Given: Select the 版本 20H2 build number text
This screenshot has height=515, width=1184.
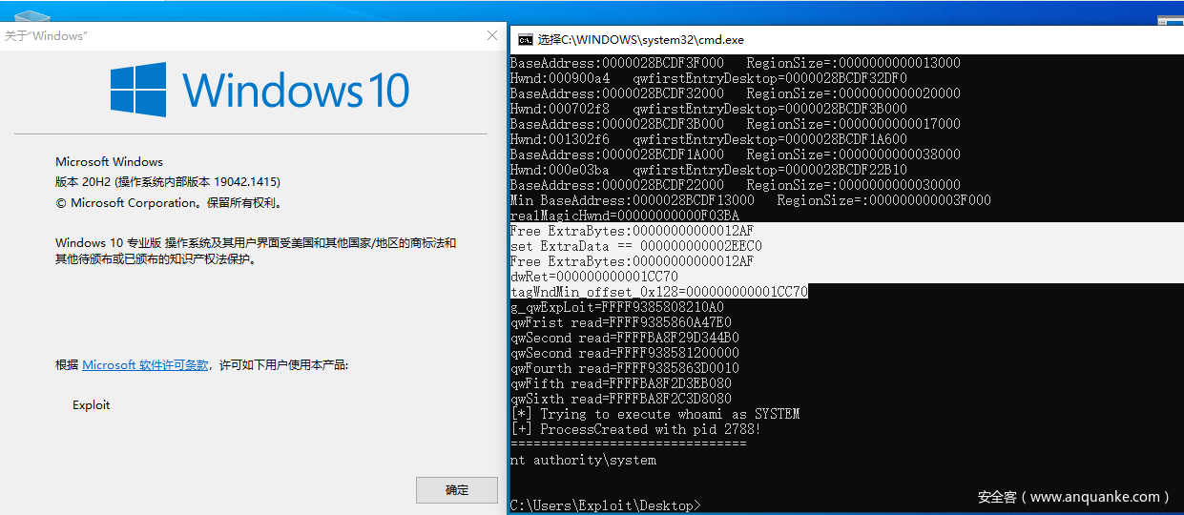Looking at the screenshot, I should [x=168, y=182].
